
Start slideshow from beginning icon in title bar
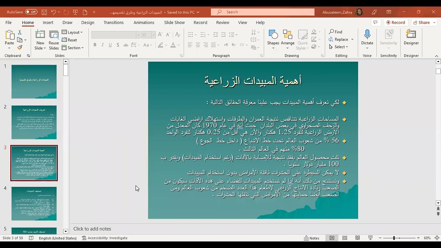(x=75, y=12)
